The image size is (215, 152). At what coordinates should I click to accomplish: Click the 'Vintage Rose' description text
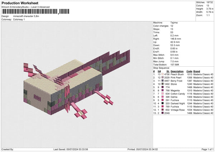click(x=178, y=110)
